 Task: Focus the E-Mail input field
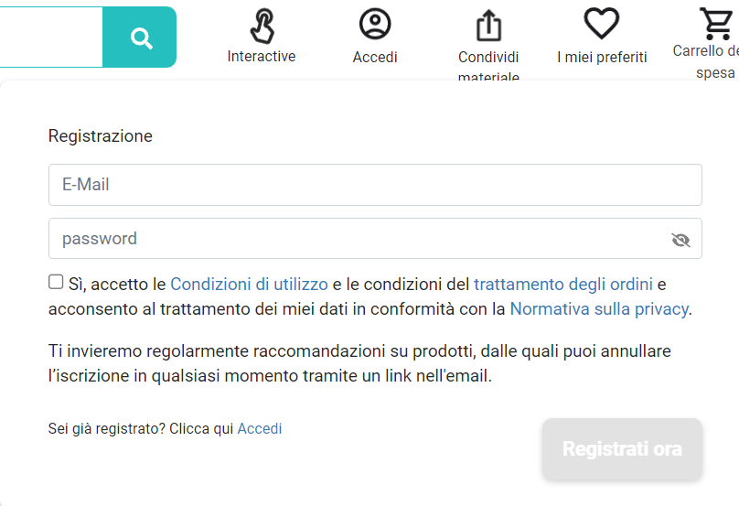click(375, 185)
